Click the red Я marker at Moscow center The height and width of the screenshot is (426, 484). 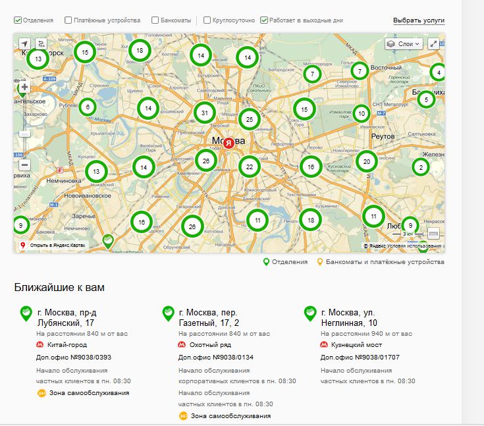[x=229, y=143]
